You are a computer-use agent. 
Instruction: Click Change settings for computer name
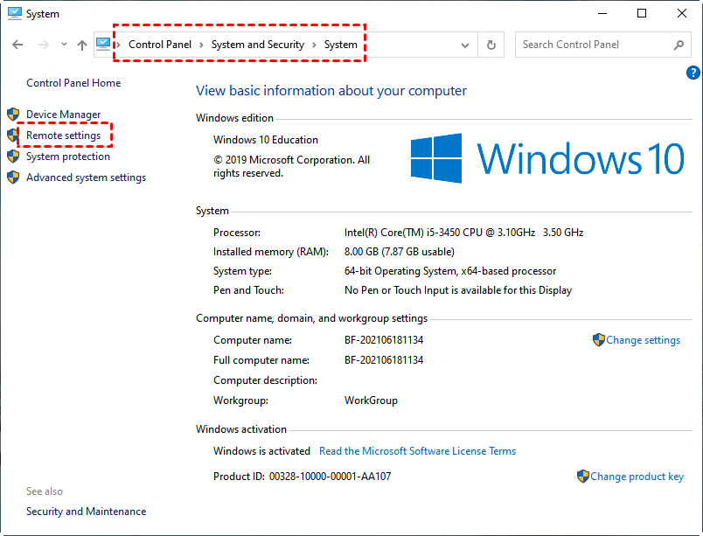[643, 340]
